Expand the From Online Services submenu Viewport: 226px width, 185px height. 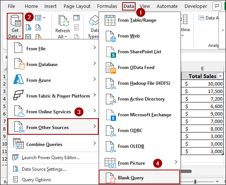point(53,111)
